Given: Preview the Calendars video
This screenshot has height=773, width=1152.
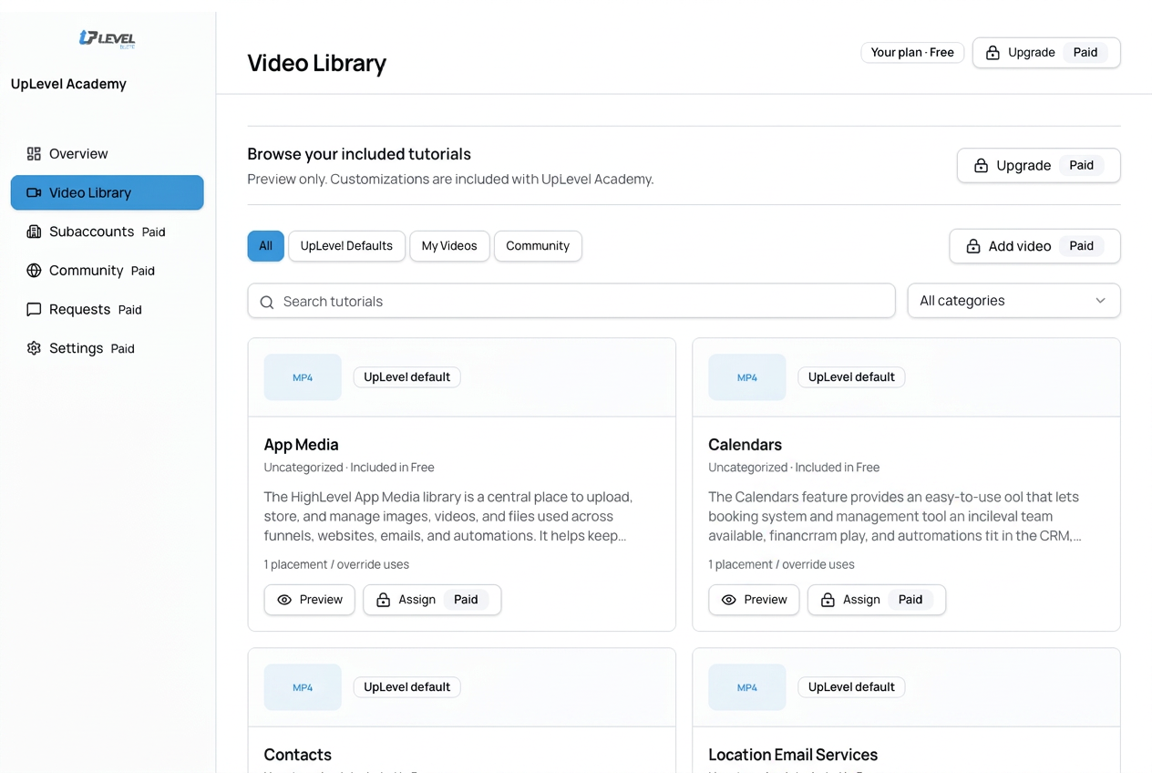Looking at the screenshot, I should [754, 600].
